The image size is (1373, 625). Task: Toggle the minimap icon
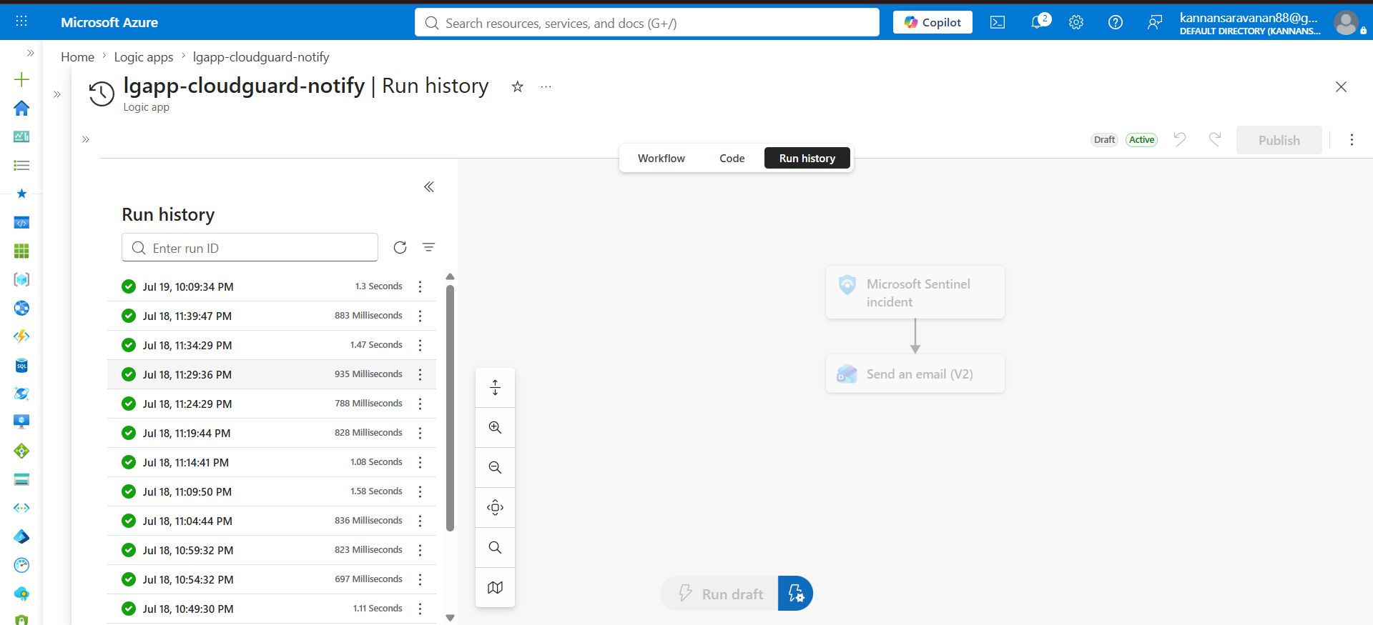[x=495, y=587]
